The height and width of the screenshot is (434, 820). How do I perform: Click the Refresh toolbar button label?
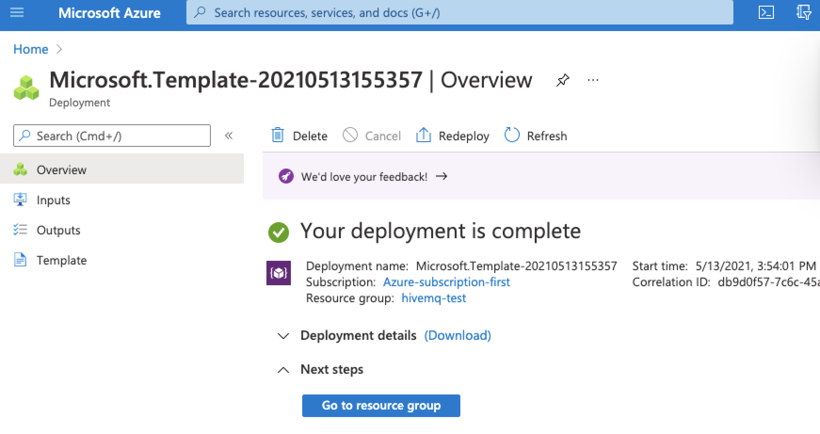pyautogui.click(x=547, y=136)
